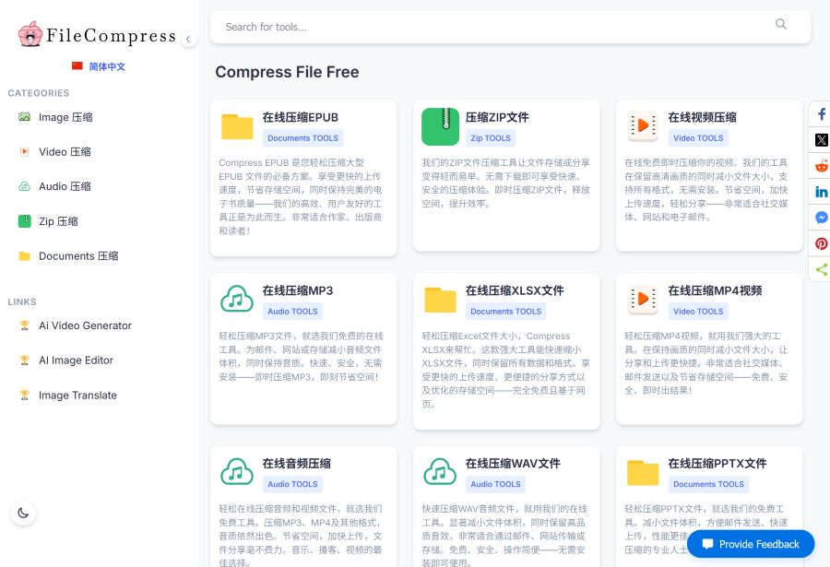
Task: Open the Messenger share icon
Action: [820, 217]
